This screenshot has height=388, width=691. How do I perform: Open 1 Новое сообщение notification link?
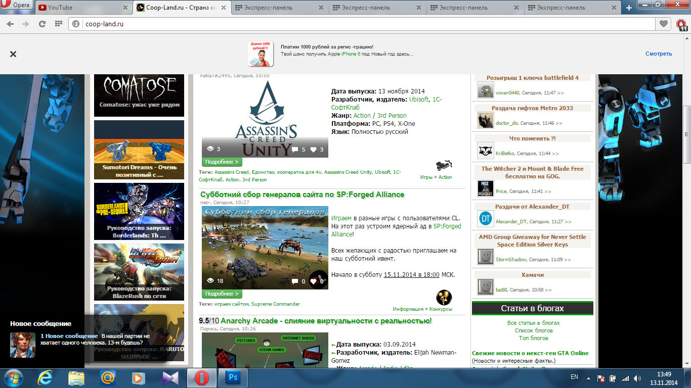tap(69, 336)
